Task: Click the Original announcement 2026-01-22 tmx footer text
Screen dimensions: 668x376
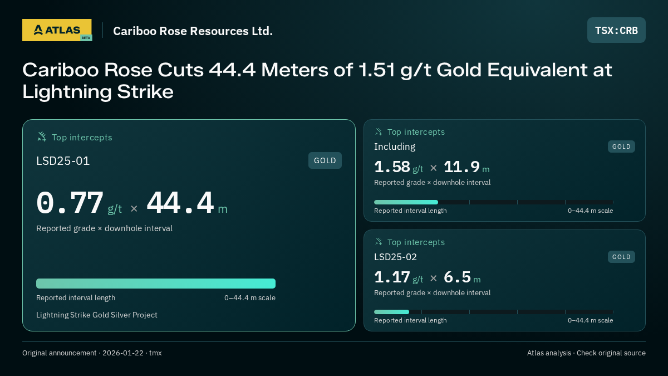Action: point(92,353)
